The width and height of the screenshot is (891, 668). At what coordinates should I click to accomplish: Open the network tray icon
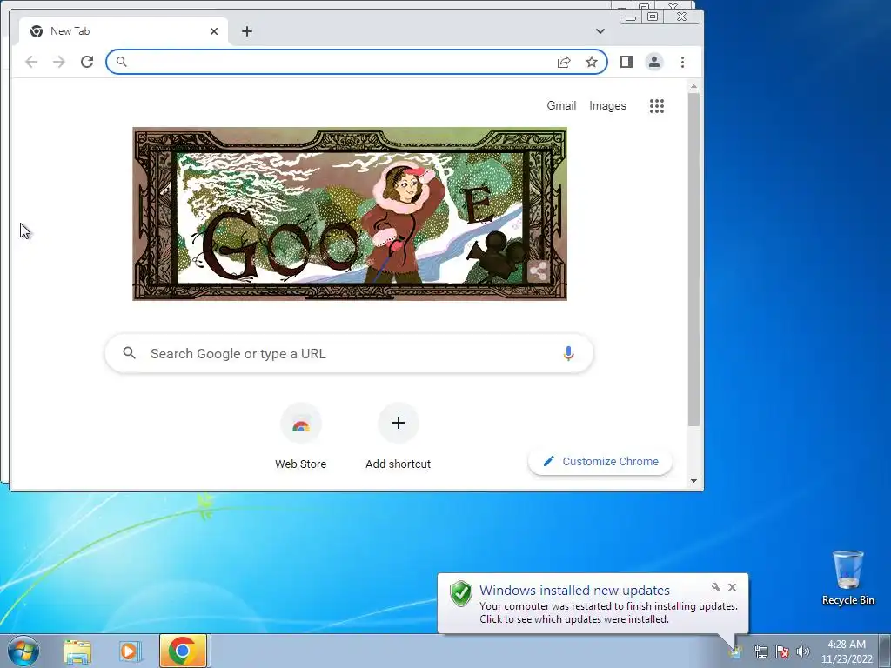pos(760,651)
